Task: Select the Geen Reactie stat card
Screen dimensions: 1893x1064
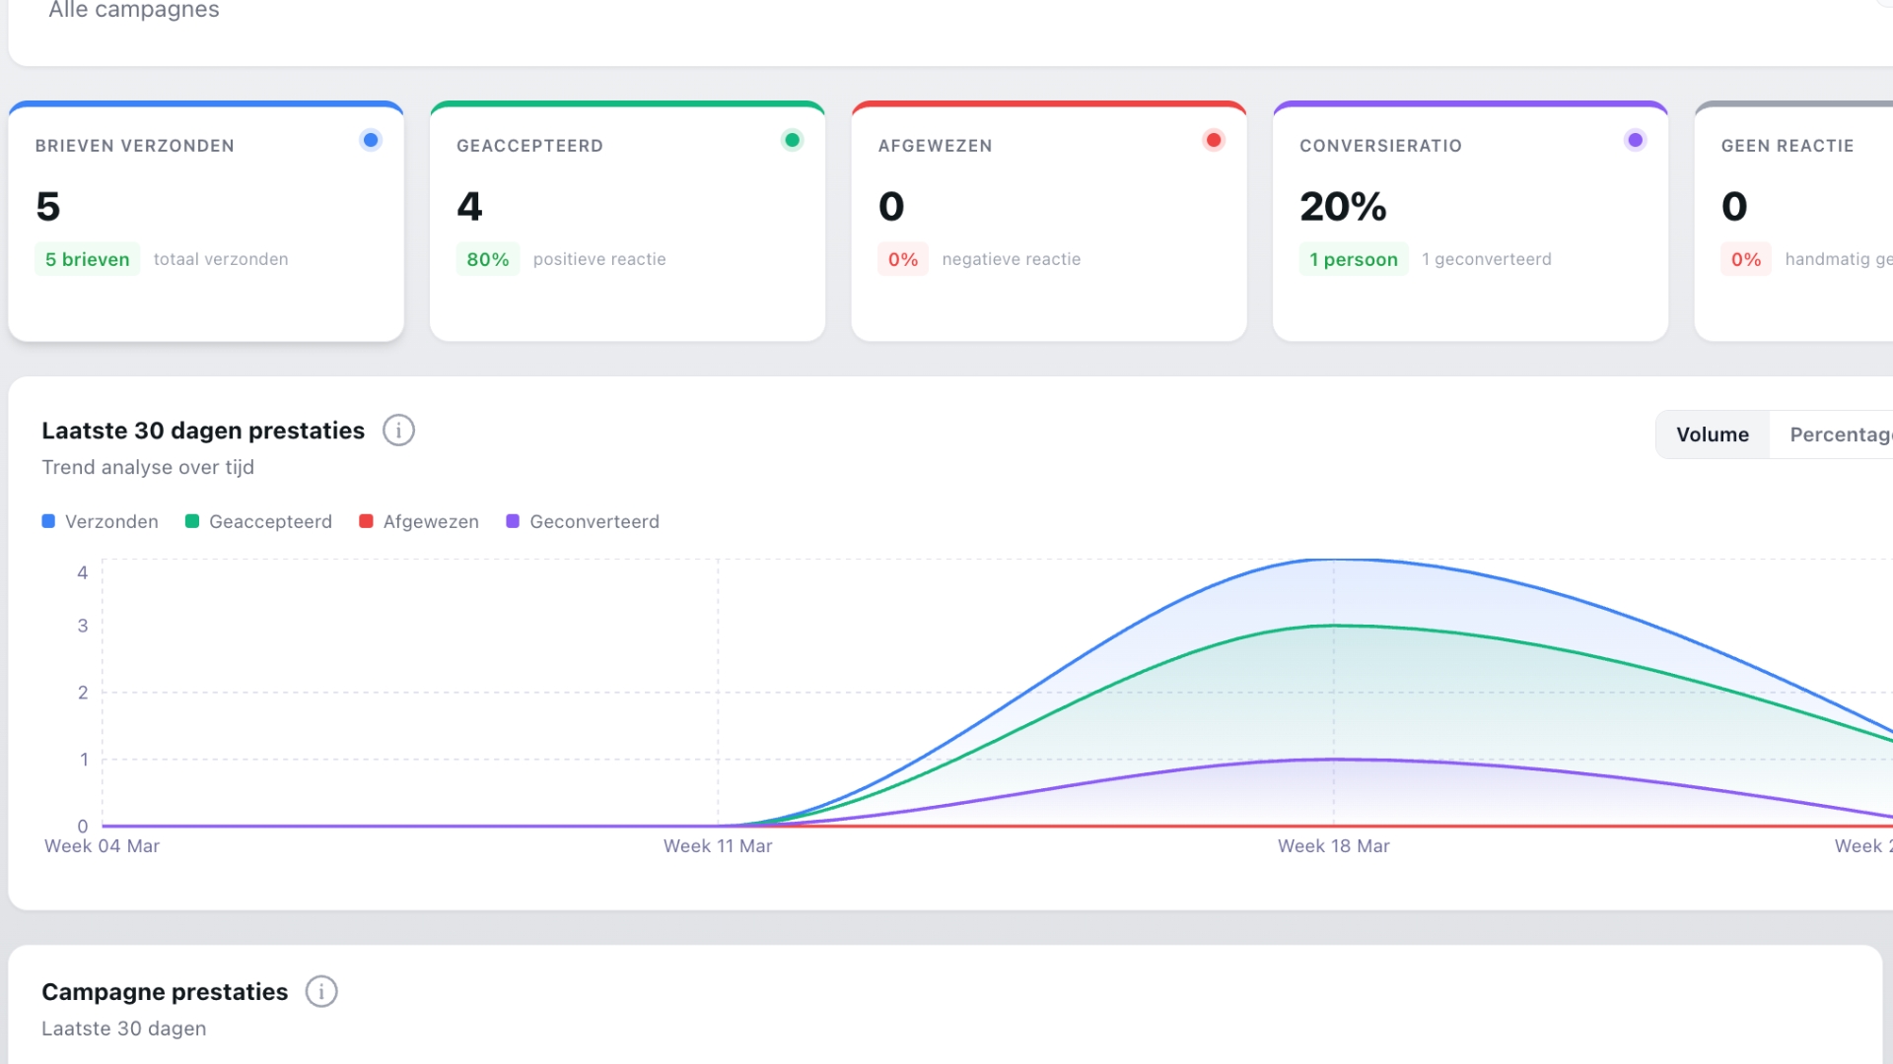Action: (1794, 222)
